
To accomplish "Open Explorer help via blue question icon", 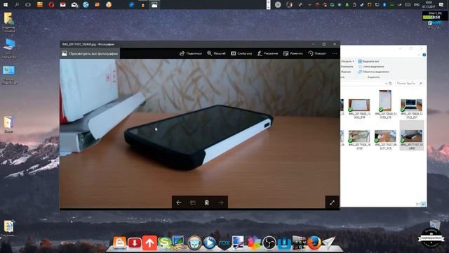I will pos(424,55).
